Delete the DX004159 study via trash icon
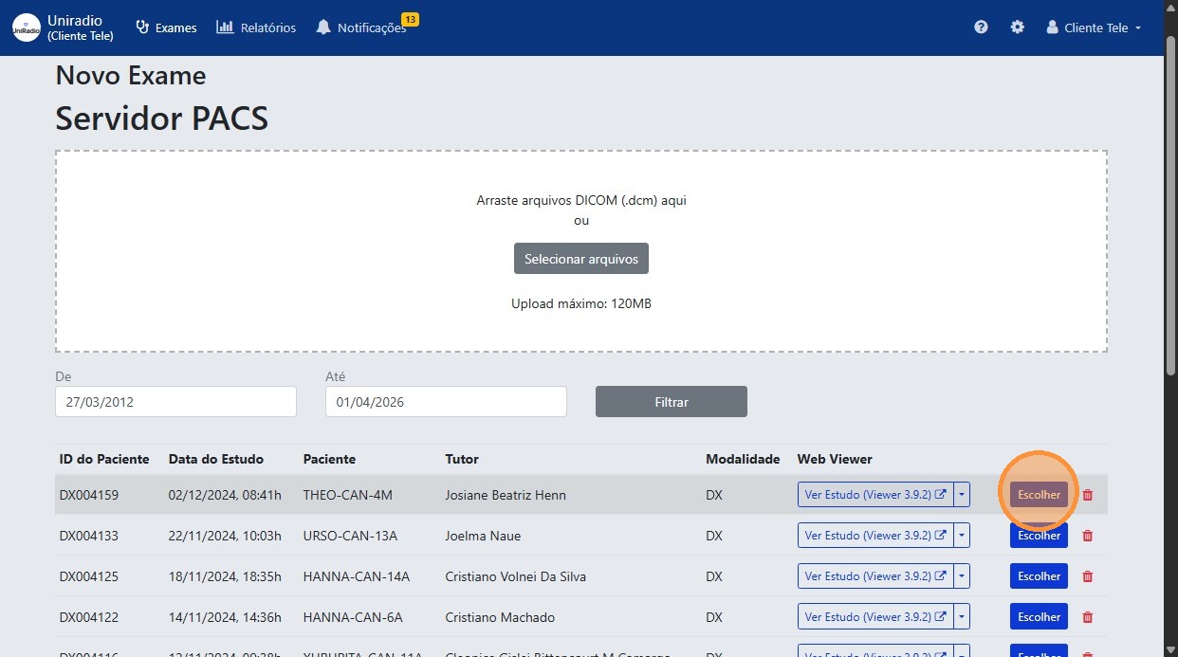This screenshot has width=1178, height=657. tap(1088, 495)
